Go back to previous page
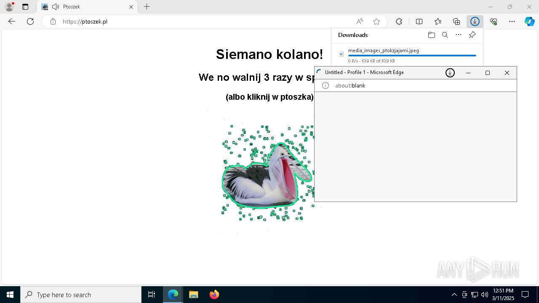This screenshot has width=539, height=303. click(x=12, y=21)
